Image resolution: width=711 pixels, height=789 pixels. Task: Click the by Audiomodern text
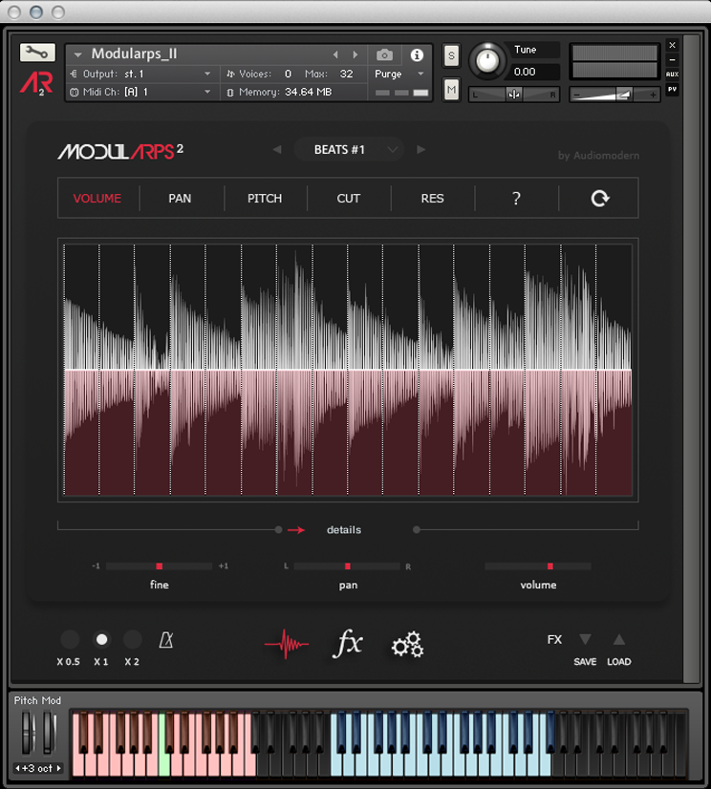(x=598, y=156)
